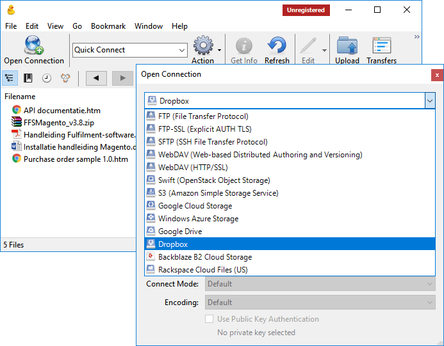Click the Chrome icon of Purchase order sample
This screenshot has height=346, width=444.
coord(17,159)
